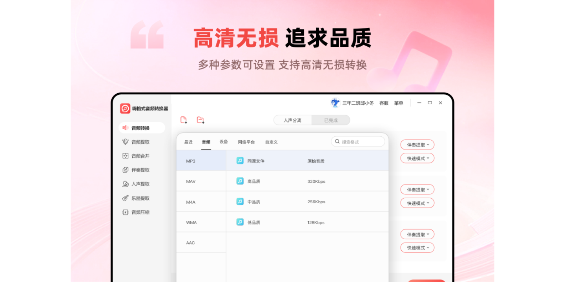This screenshot has height=282, width=565.
Task: Open 音频压缩 in the sidebar
Action: click(140, 212)
